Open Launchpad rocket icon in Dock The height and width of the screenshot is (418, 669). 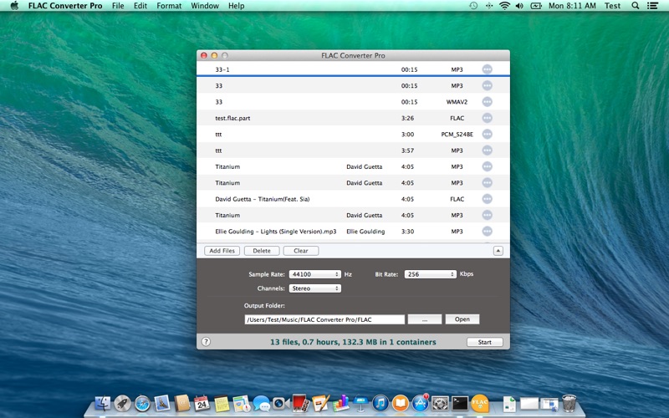122,403
